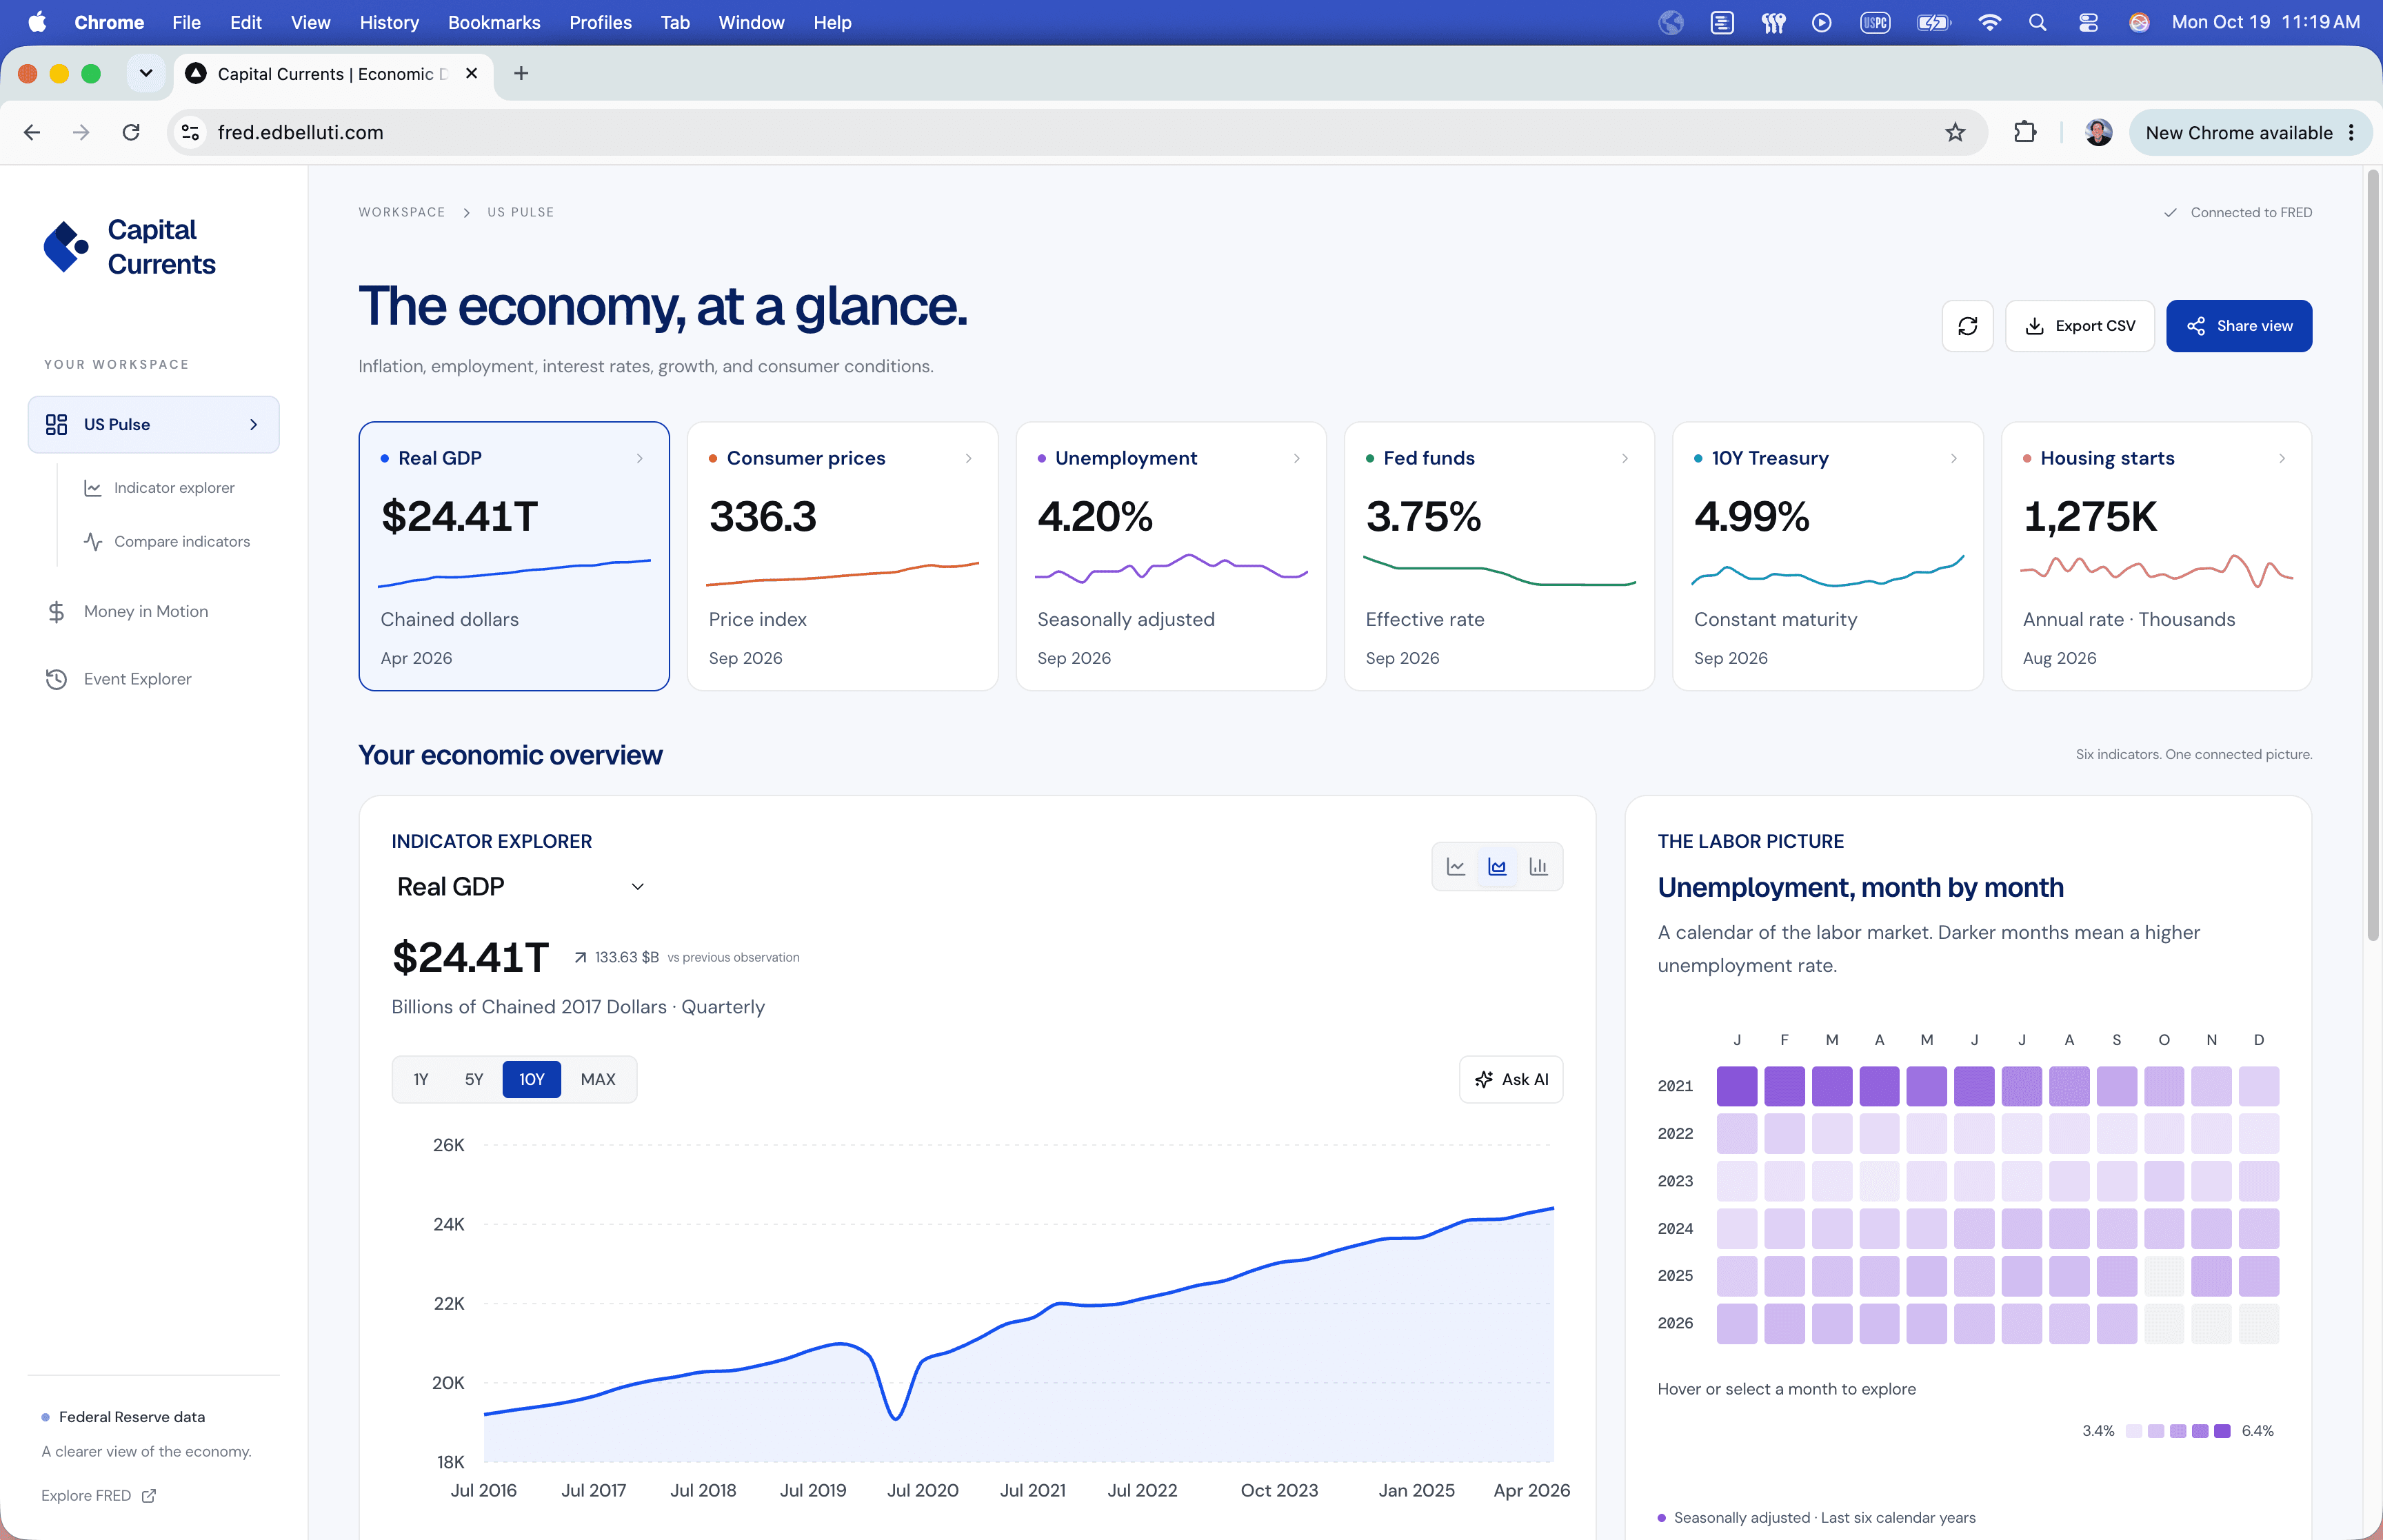Open macOS Spotlight search icon

[2037, 22]
